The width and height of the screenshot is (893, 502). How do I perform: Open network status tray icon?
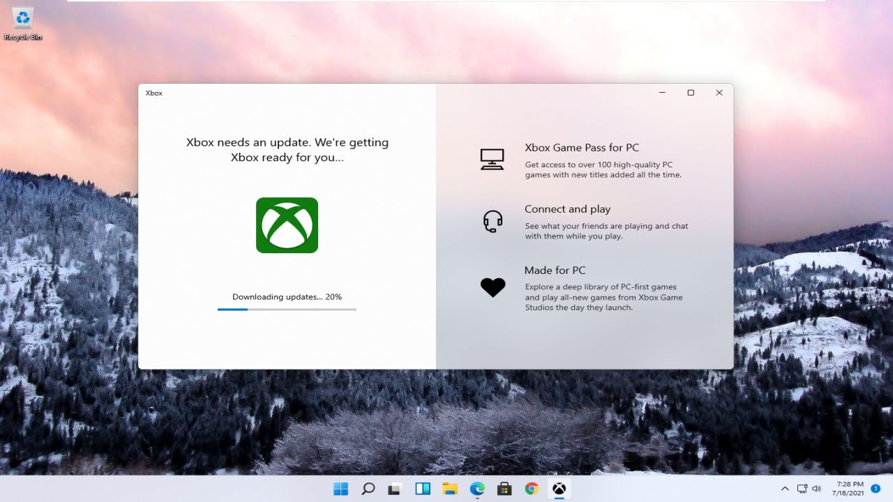802,489
